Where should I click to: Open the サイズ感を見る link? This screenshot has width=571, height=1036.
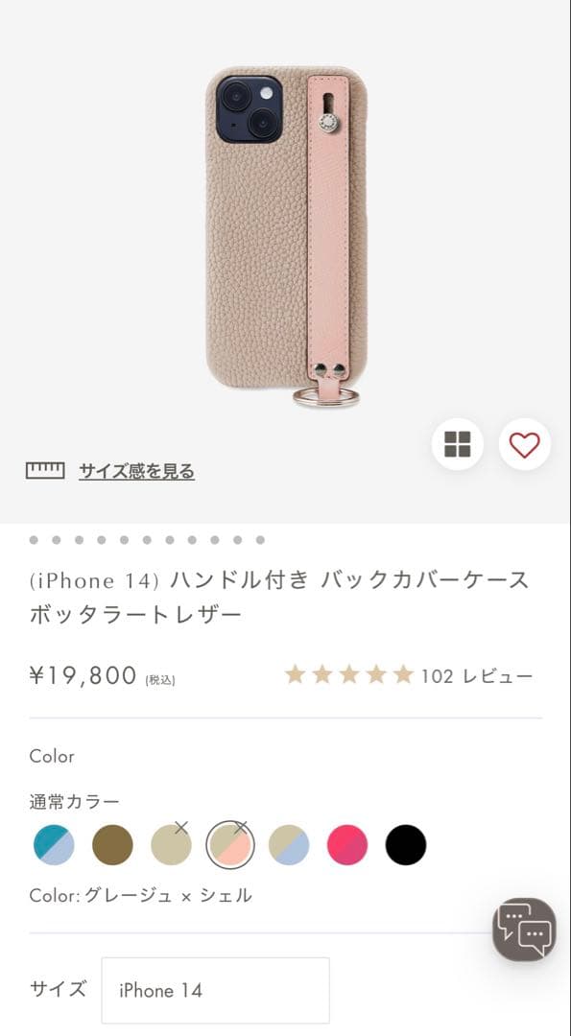(x=137, y=471)
